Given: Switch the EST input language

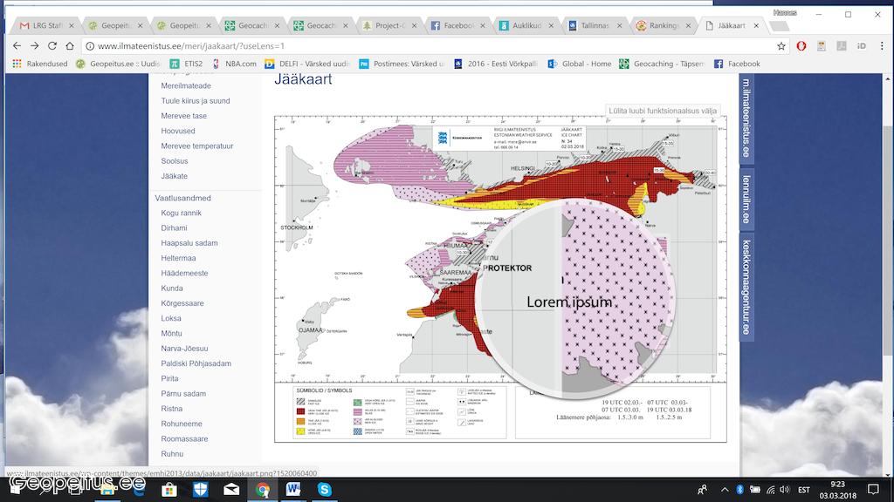Looking at the screenshot, I should coord(804,490).
